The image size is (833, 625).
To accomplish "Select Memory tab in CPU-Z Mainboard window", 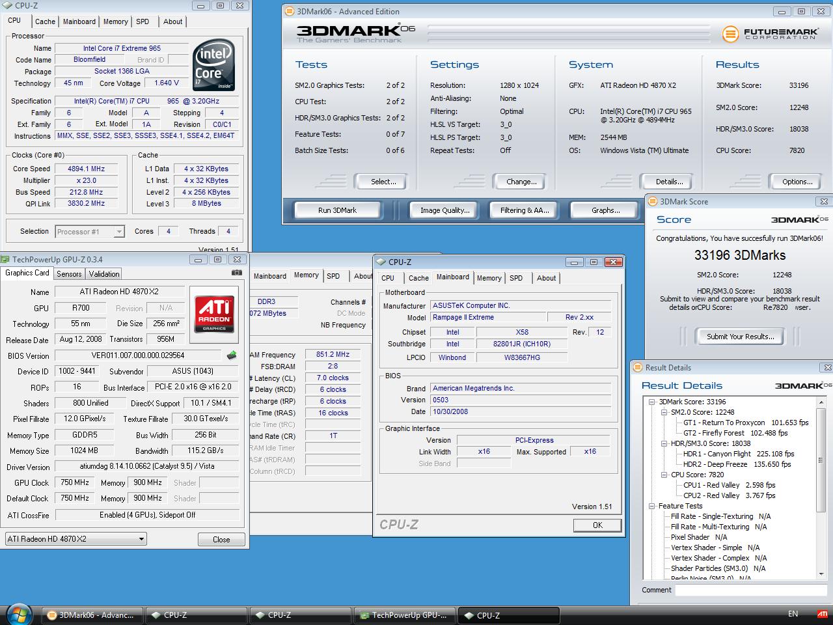I will (489, 278).
